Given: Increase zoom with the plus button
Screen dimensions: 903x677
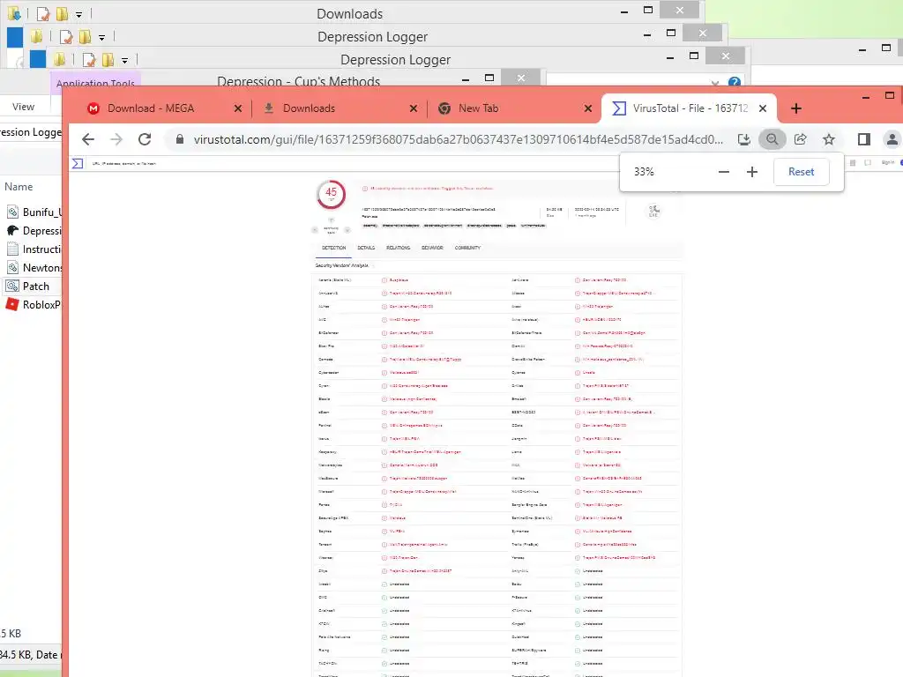Looking at the screenshot, I should 752,172.
